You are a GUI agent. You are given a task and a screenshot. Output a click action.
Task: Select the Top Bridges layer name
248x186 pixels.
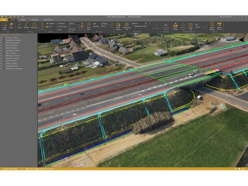point(12,51)
